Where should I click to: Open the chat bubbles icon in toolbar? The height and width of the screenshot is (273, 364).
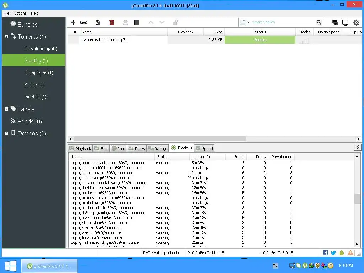pos(335,22)
